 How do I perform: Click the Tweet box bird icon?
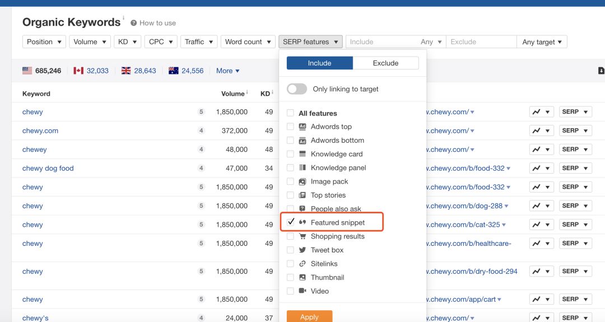(x=302, y=250)
